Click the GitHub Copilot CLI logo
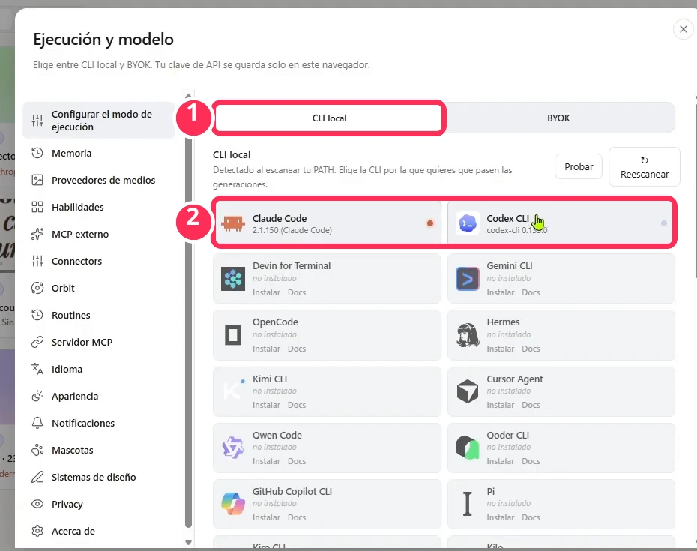Image resolution: width=697 pixels, height=551 pixels. [x=233, y=504]
